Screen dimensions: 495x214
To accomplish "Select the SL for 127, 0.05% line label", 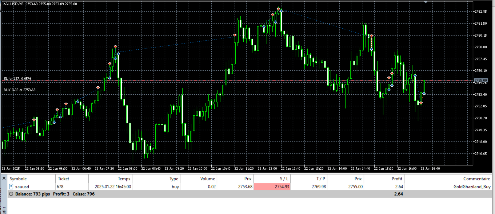I will [x=17, y=79].
